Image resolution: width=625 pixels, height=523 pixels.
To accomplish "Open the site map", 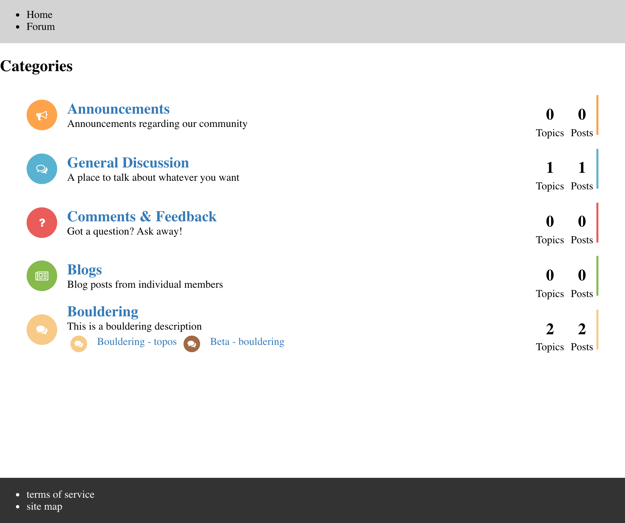I will tap(44, 506).
